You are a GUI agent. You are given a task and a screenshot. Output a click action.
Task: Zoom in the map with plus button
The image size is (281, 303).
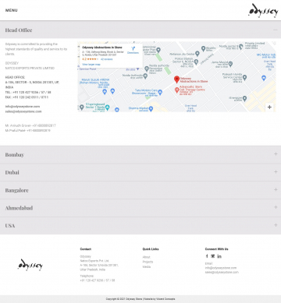[x=269, y=107]
